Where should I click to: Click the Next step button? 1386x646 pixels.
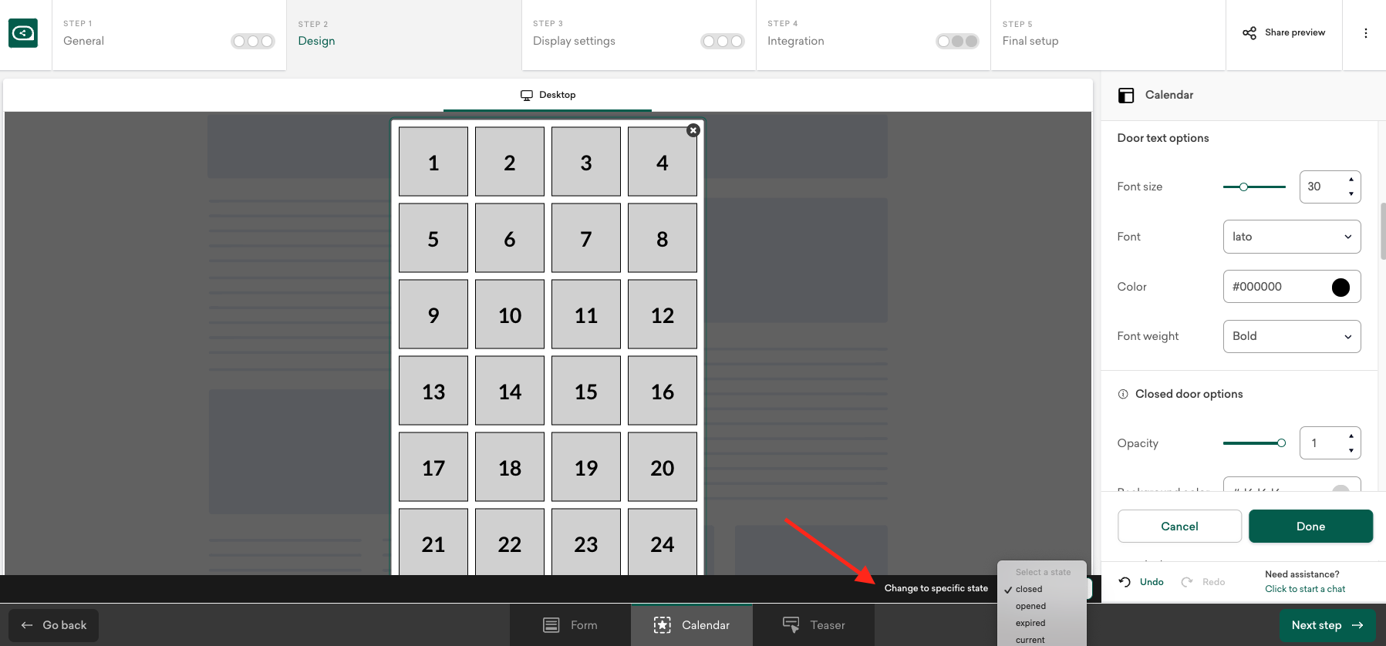click(x=1327, y=625)
